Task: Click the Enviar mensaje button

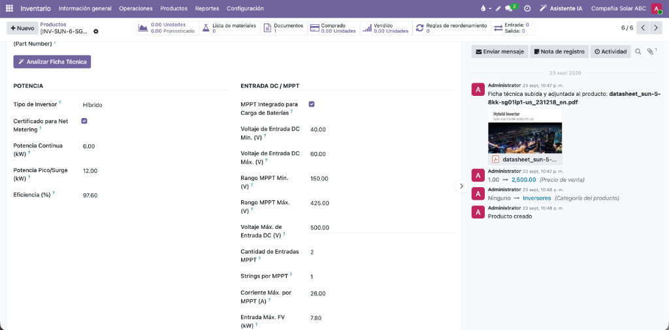Action: [500, 52]
